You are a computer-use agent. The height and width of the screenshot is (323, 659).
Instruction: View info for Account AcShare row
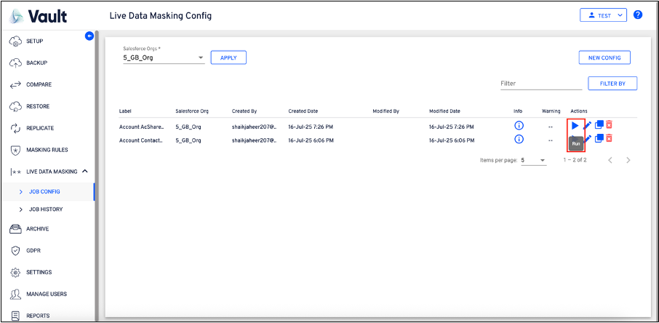[519, 126]
